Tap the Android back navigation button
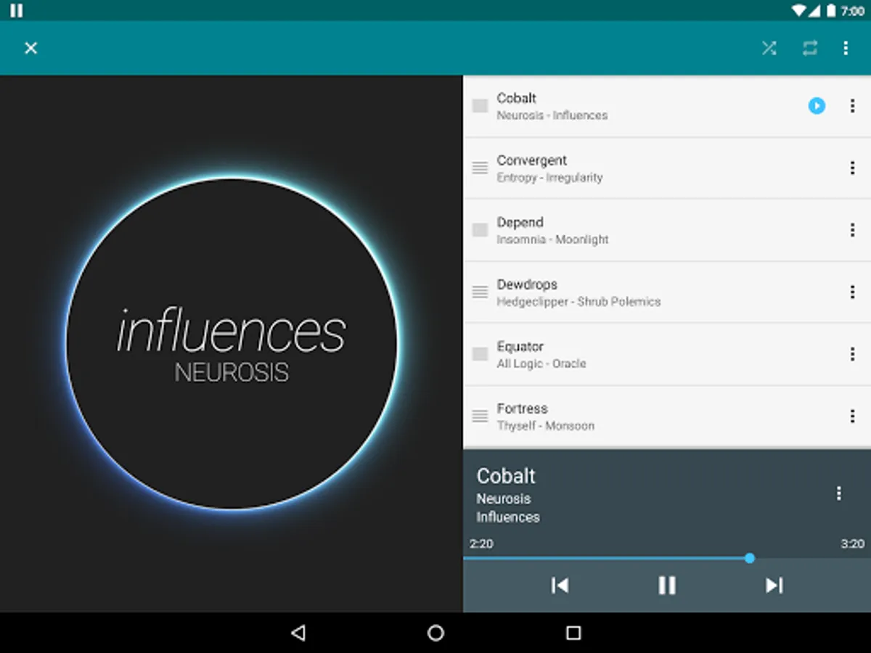The image size is (871, 653). [298, 633]
